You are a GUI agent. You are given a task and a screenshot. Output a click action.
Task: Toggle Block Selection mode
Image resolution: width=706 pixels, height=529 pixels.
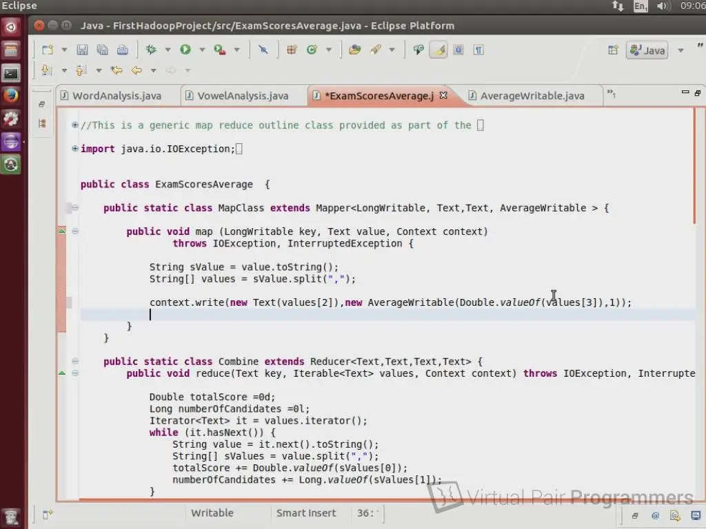coord(458,50)
